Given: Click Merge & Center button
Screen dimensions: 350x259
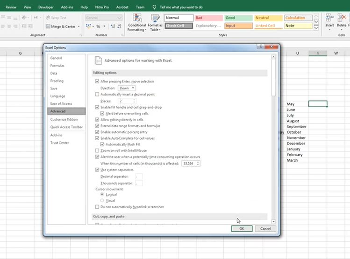Looking at the screenshot, I should 61,27.
